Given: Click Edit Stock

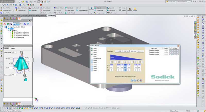Looking at the screenshot, I should click(x=69, y=8).
